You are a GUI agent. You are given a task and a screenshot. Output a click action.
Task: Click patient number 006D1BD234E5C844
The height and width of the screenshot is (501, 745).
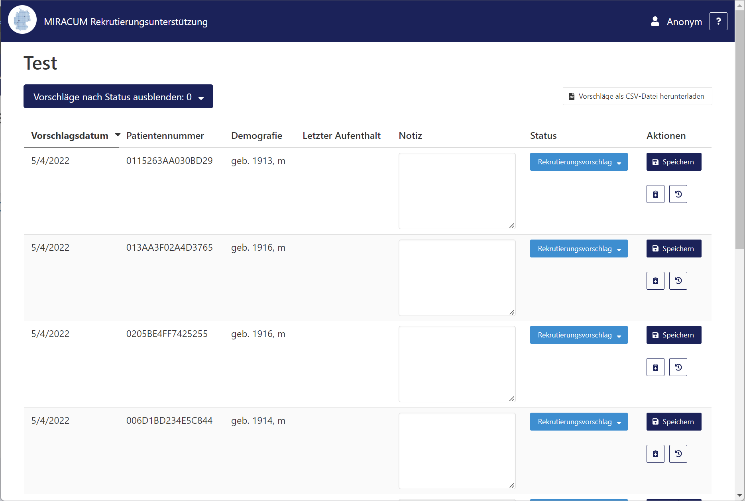pyautogui.click(x=169, y=421)
